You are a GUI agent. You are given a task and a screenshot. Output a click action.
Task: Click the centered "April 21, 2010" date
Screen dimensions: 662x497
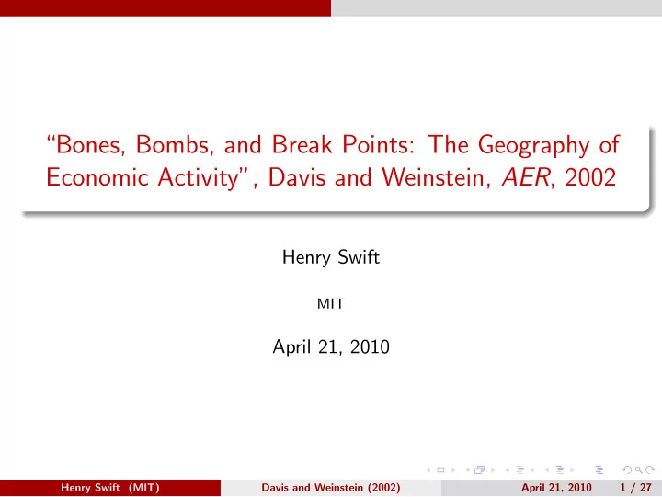pos(331,347)
